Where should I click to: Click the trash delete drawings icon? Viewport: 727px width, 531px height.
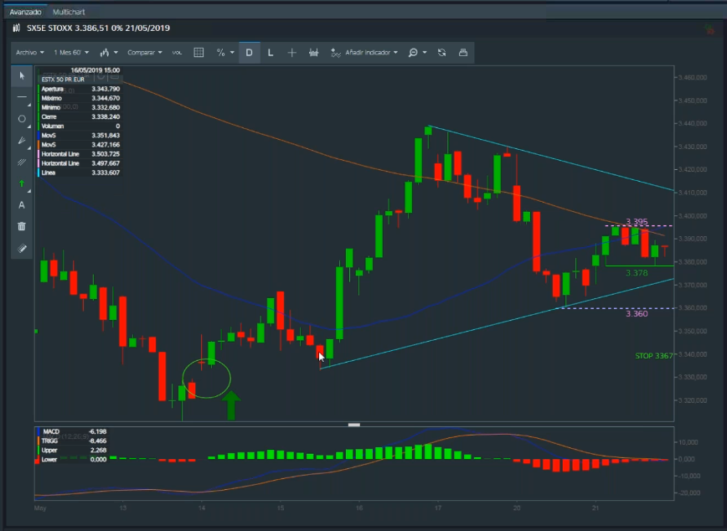22,226
